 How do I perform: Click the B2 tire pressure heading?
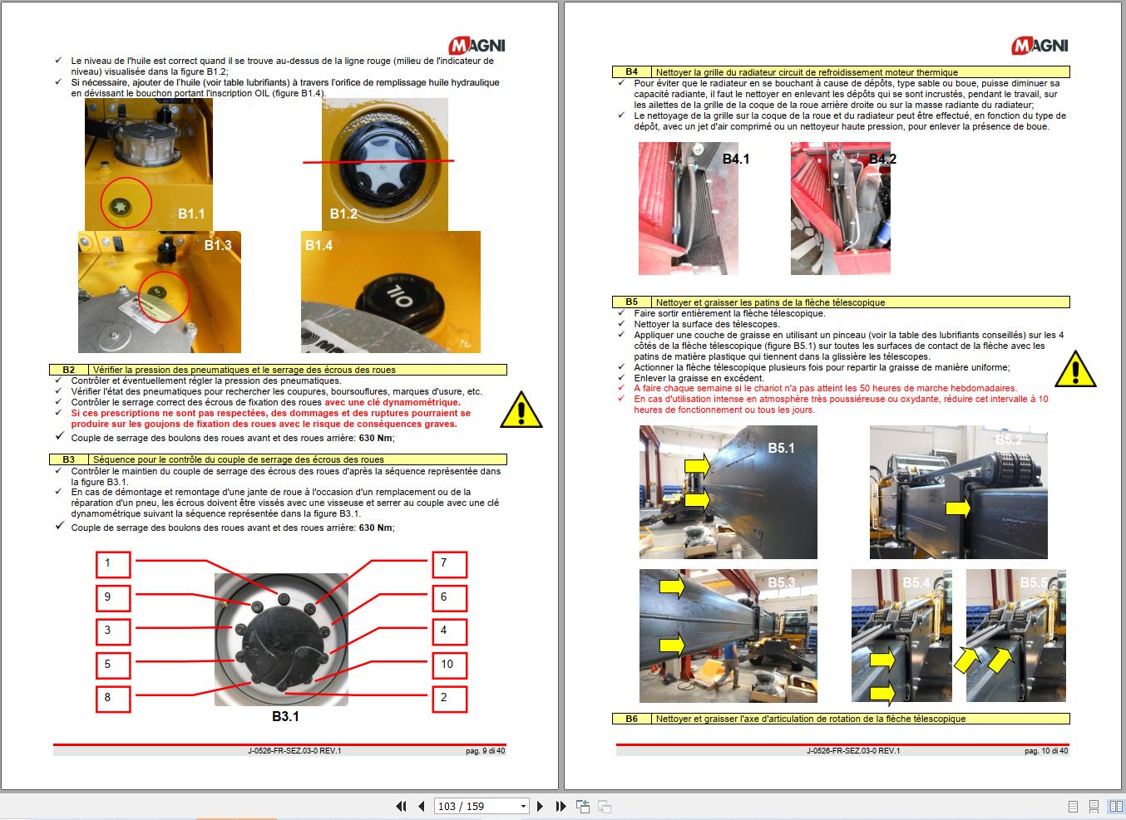279,370
